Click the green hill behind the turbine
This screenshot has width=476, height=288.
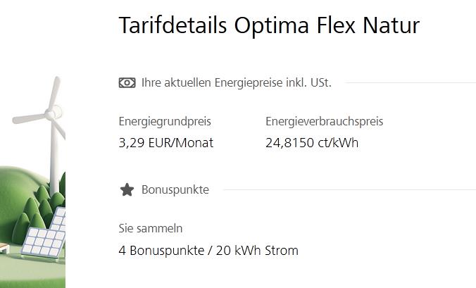click(18, 188)
